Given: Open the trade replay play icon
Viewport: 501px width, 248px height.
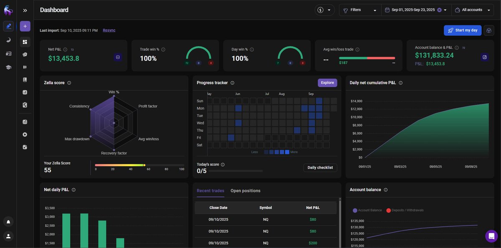Looking at the screenshot, I should 25,134.
